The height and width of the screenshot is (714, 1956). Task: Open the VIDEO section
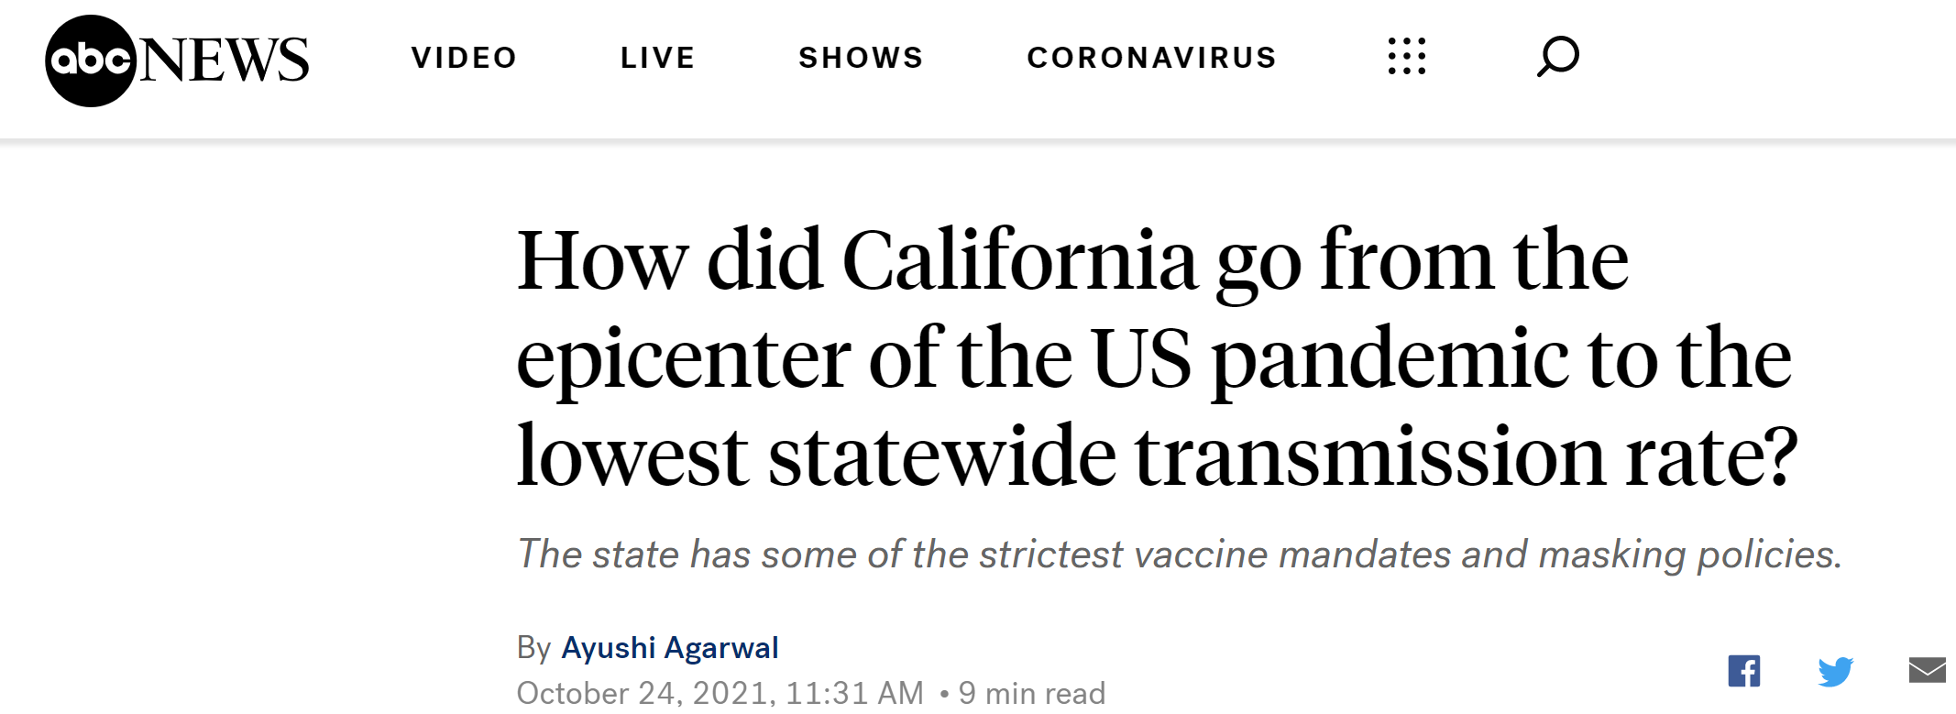coord(464,56)
